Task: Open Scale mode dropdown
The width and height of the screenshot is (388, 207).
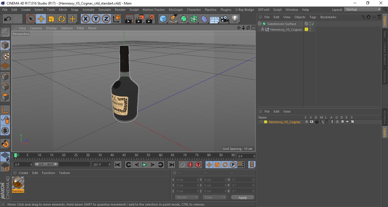Action: tap(215, 197)
